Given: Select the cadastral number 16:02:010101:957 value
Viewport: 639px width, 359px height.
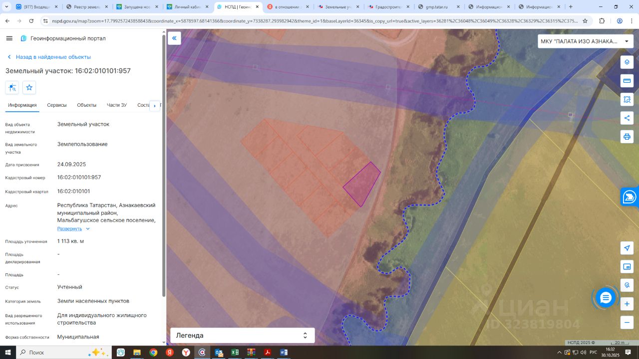Looking at the screenshot, I should 79,178.
